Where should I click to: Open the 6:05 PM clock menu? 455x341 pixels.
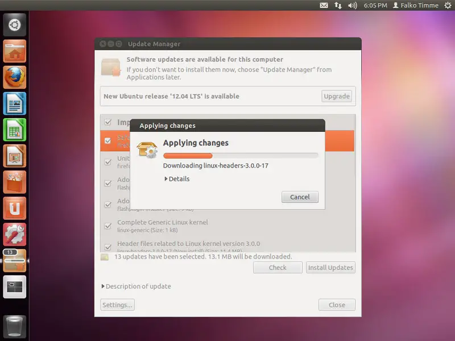click(x=375, y=5)
